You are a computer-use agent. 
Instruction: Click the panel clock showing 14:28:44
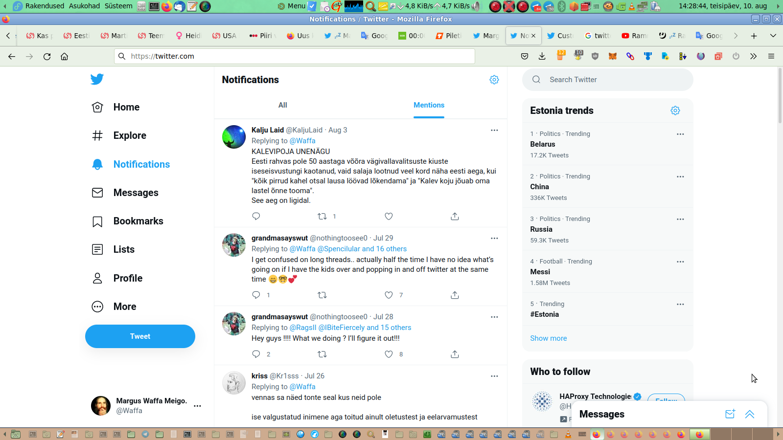[x=722, y=6]
